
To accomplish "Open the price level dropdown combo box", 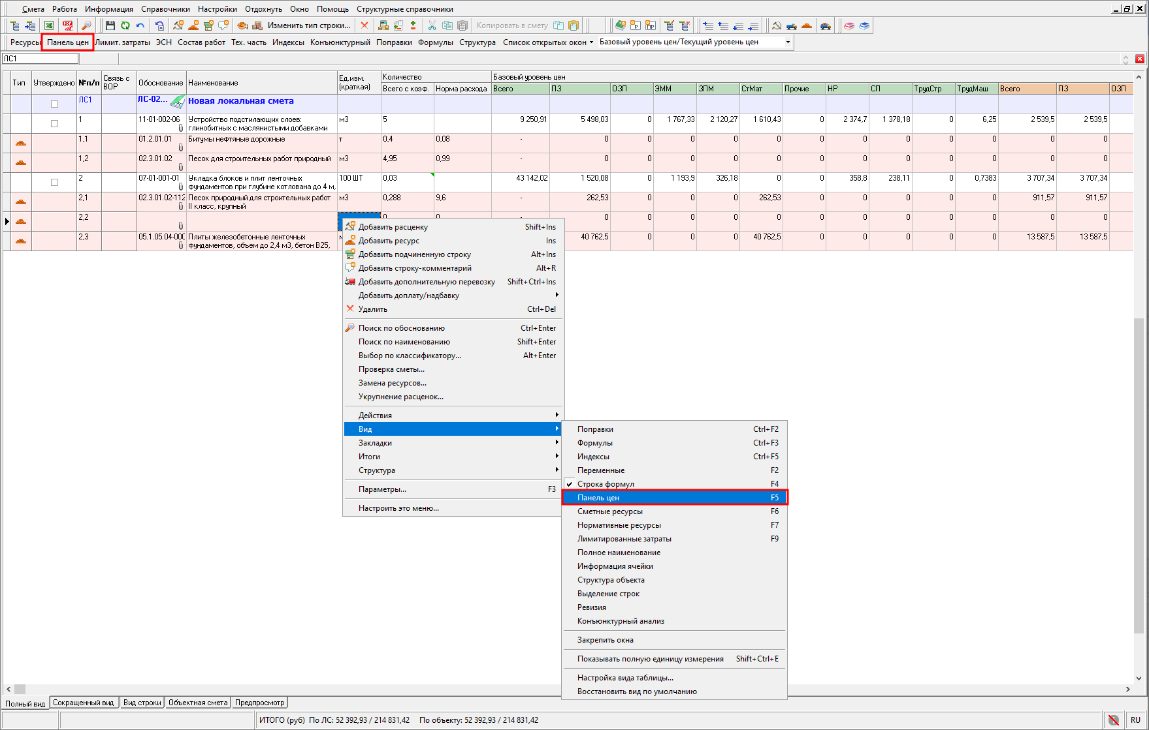I will [787, 42].
